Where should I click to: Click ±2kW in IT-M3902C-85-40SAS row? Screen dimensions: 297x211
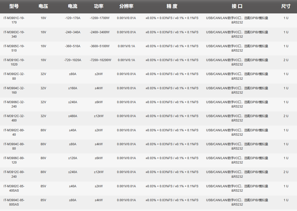tap(99, 186)
